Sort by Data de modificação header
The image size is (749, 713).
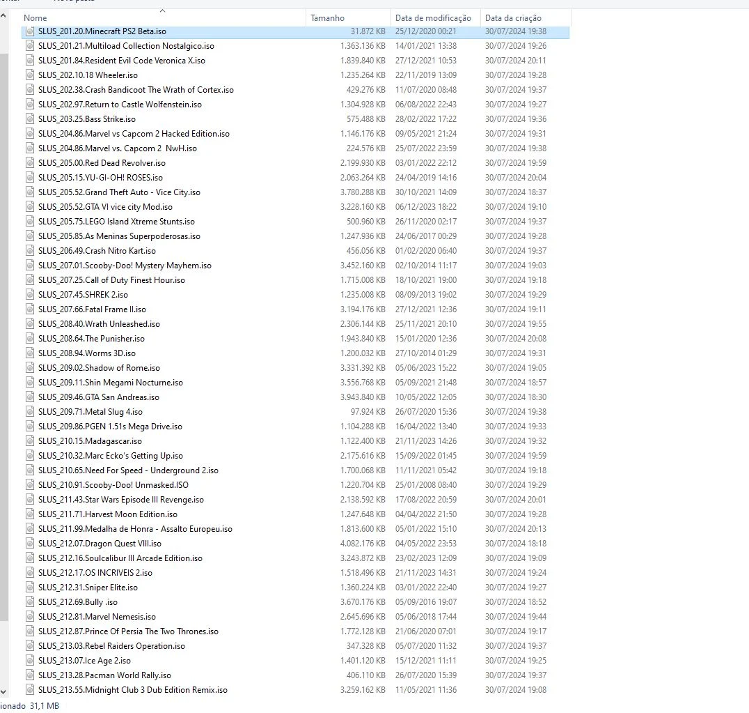pos(436,17)
